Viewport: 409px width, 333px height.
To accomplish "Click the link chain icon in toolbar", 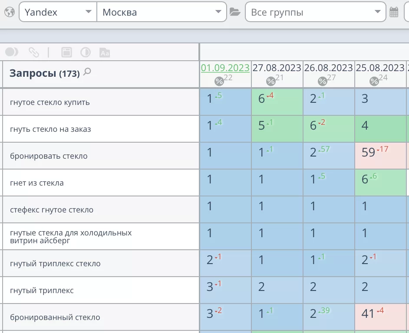I will [x=33, y=52].
